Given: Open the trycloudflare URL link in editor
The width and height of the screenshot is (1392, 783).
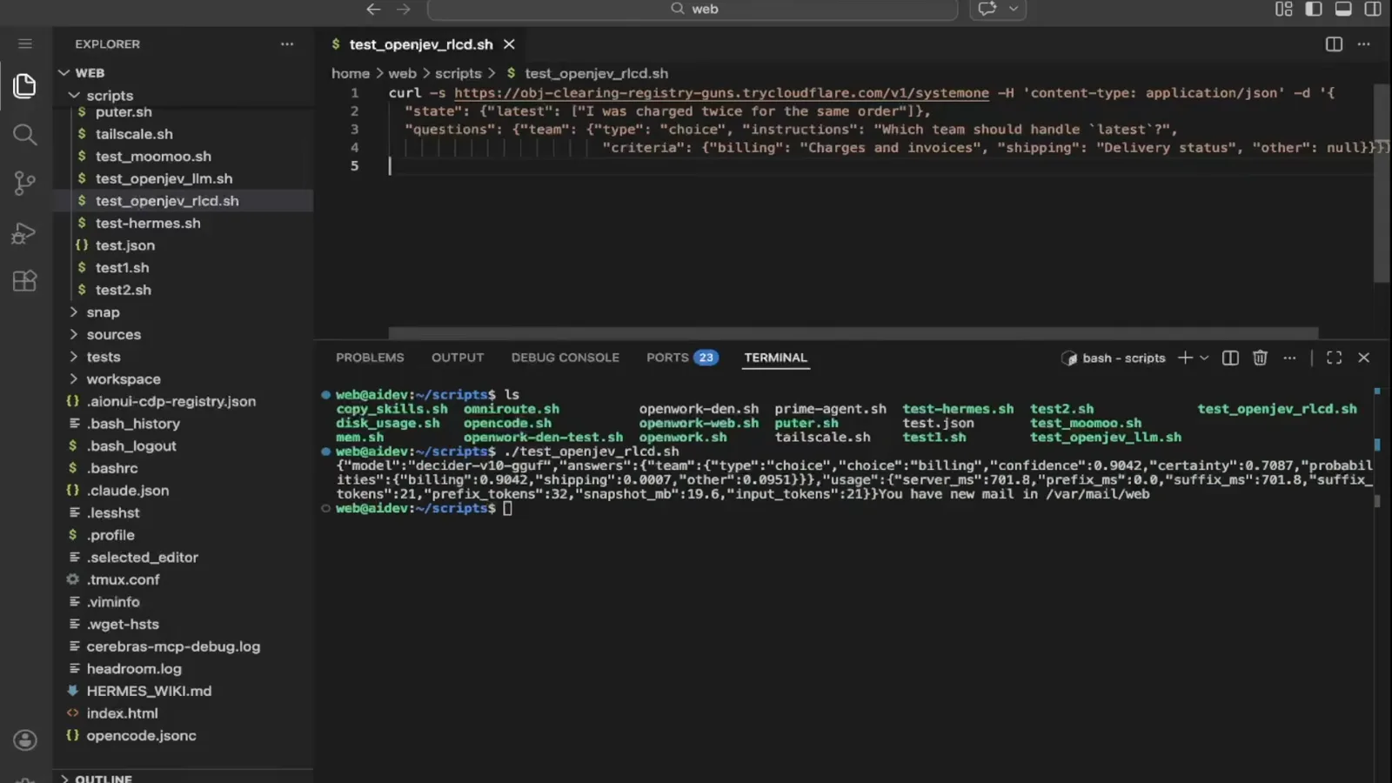Looking at the screenshot, I should 721,93.
